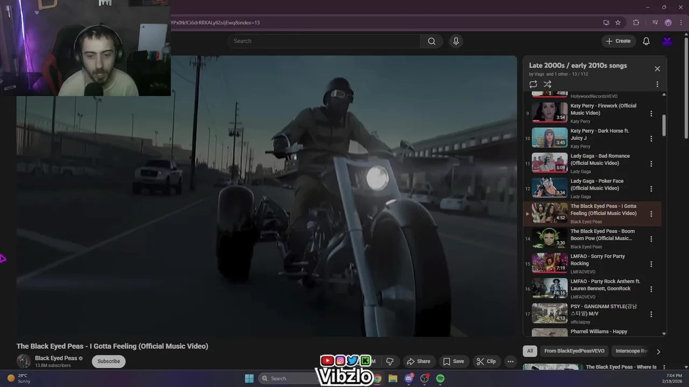Click the install app icon in address bar

(606, 23)
